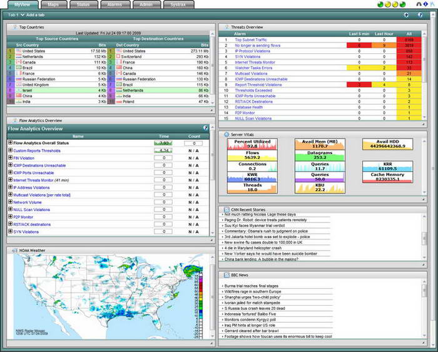Viewport: 438px width, 352px height.
Task: Expand the FIN Violation row
Action: [x=11, y=158]
